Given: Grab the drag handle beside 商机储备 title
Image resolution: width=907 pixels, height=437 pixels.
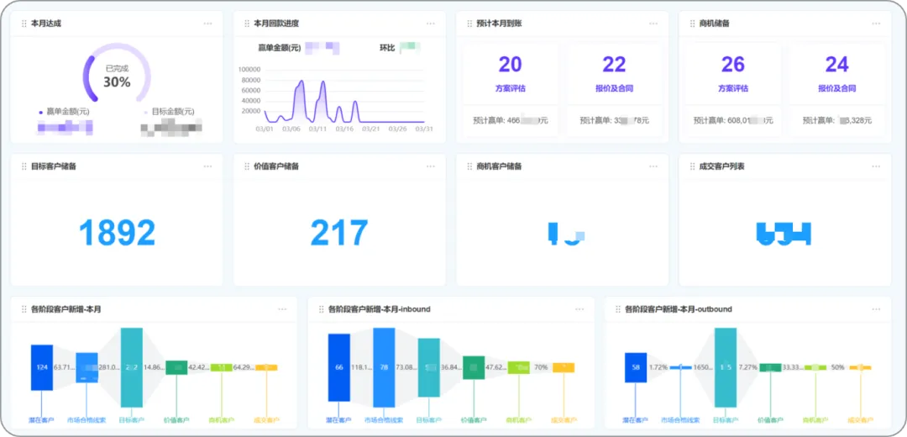Looking at the screenshot, I should pyautogui.click(x=692, y=24).
